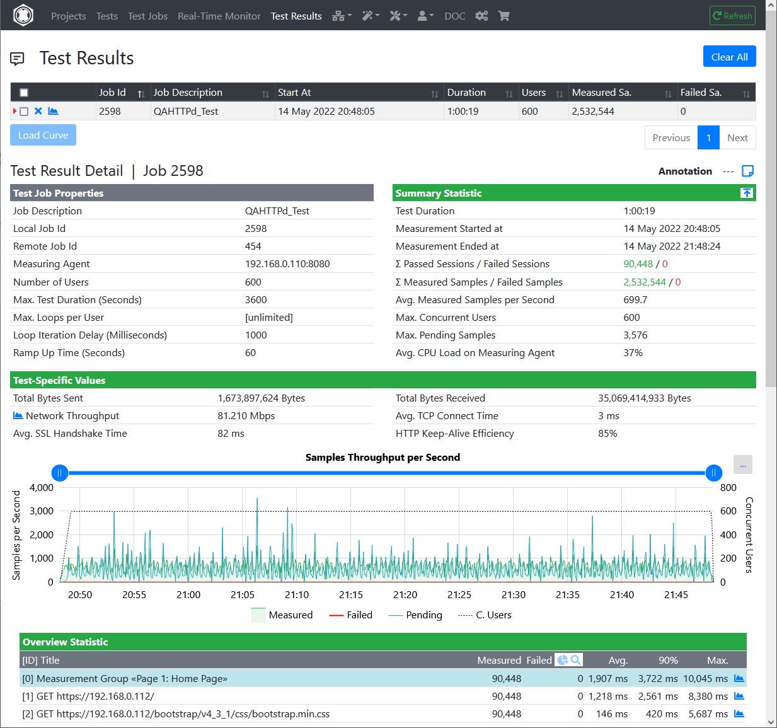The image size is (777, 728).
Task: Open the Projects menu item
Action: [x=69, y=16]
